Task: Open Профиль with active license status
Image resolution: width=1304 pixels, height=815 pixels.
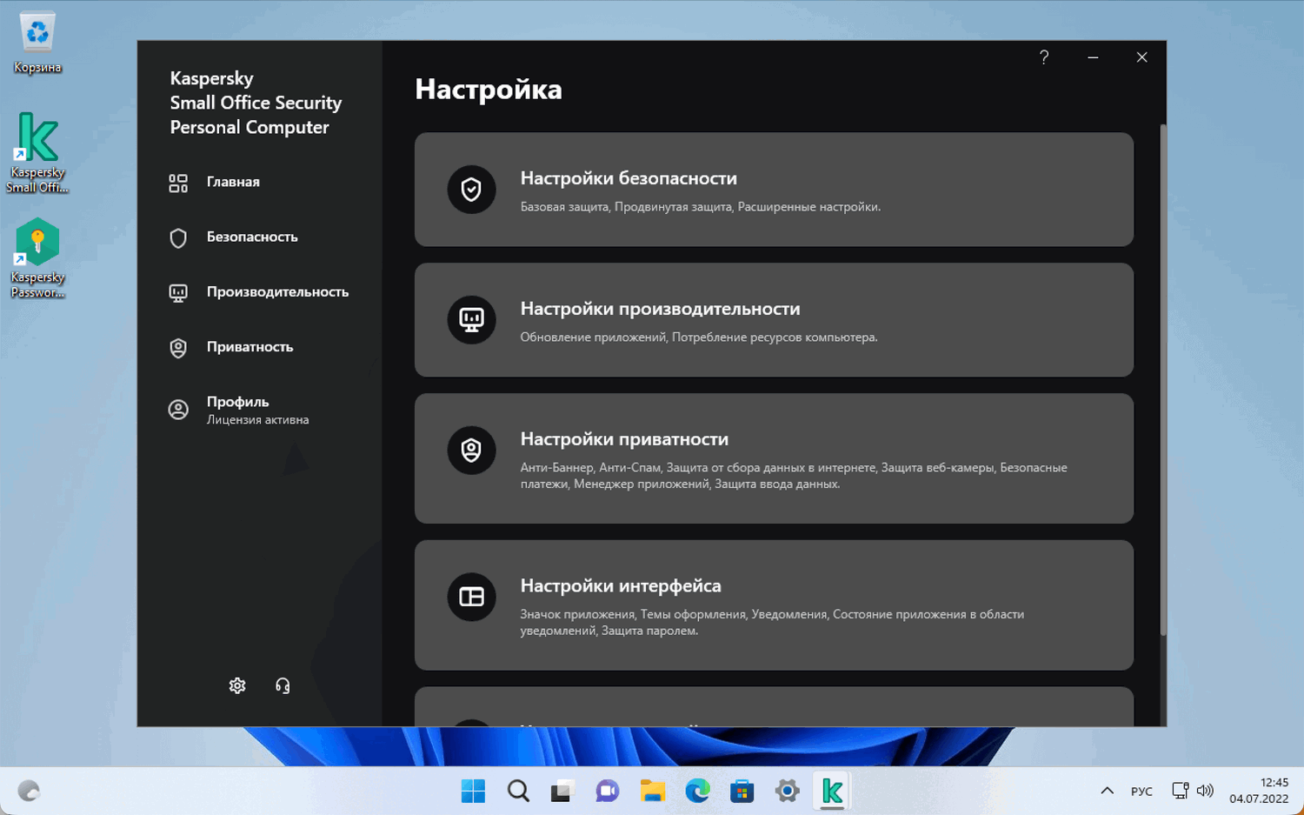Action: point(257,410)
